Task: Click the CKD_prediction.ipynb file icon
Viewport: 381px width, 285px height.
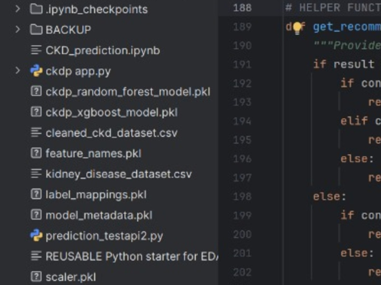Action: click(x=36, y=50)
